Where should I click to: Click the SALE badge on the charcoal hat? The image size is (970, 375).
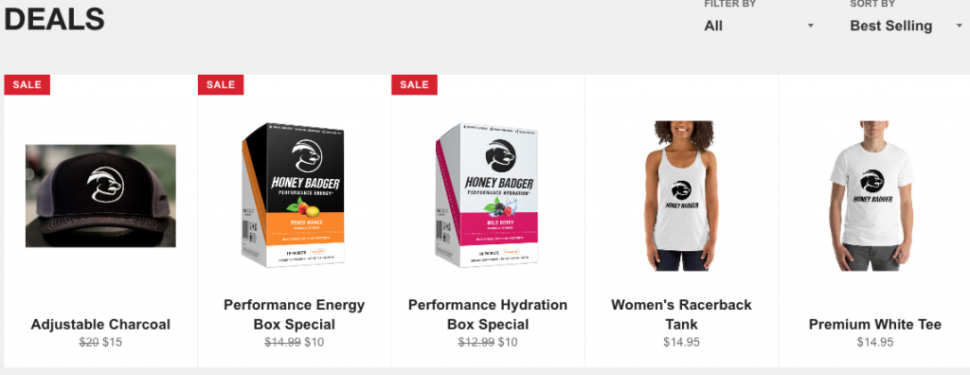point(27,85)
